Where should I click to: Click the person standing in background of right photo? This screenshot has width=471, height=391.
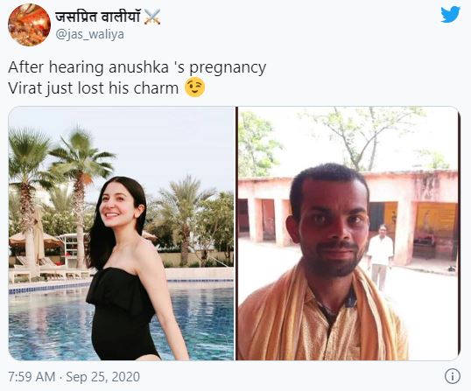380,257
